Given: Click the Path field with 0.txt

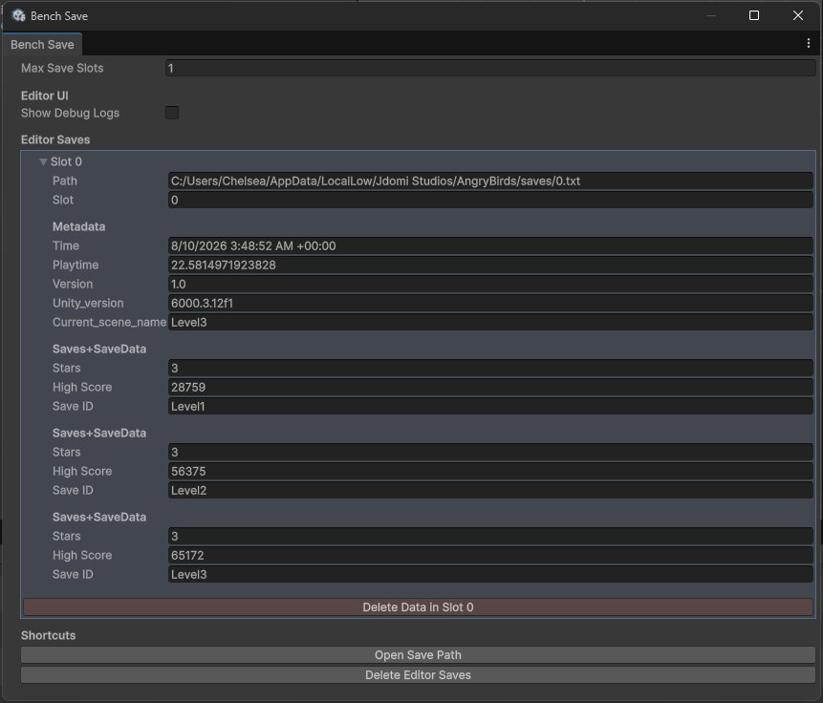Looking at the screenshot, I should [x=490, y=181].
